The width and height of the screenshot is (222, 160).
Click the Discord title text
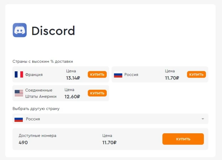(53, 31)
